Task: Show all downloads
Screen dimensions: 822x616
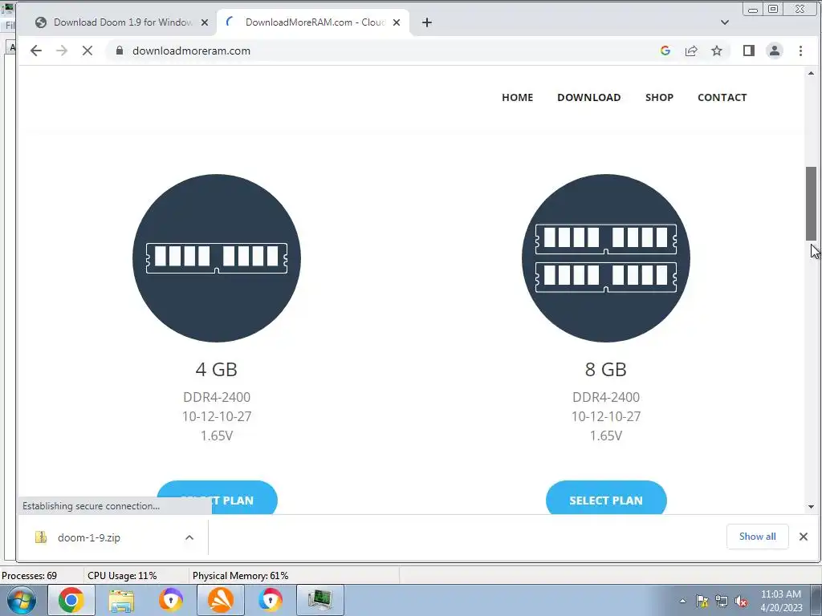Action: pyautogui.click(x=758, y=537)
